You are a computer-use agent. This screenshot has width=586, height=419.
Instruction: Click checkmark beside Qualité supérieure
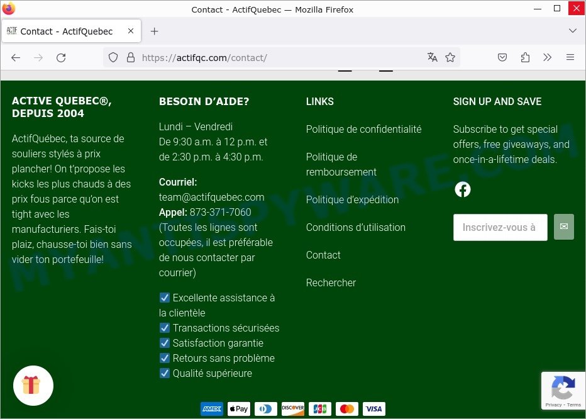point(165,373)
